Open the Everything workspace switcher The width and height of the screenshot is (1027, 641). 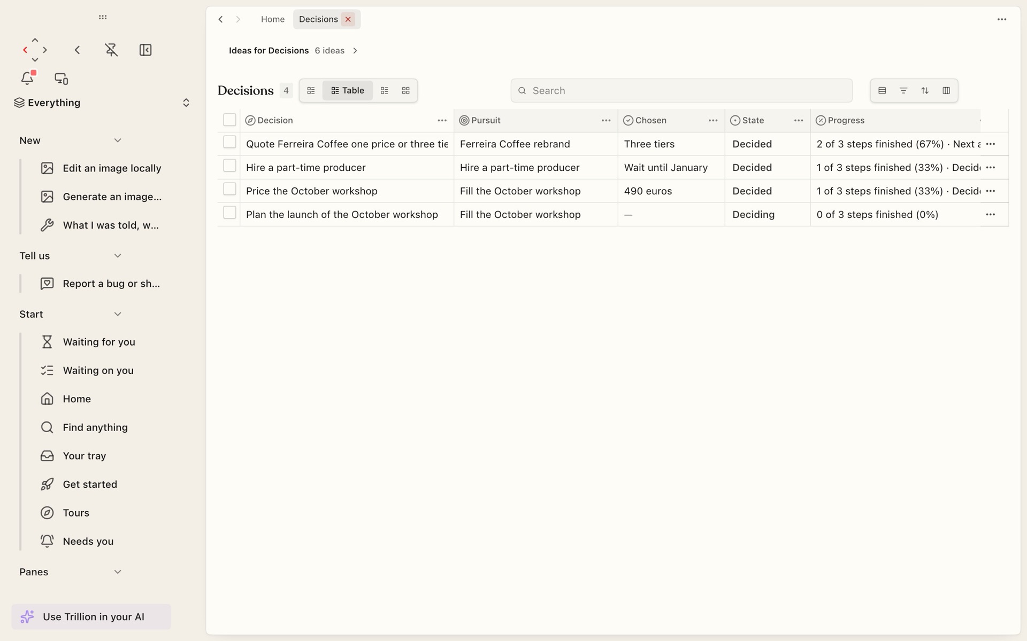click(102, 103)
